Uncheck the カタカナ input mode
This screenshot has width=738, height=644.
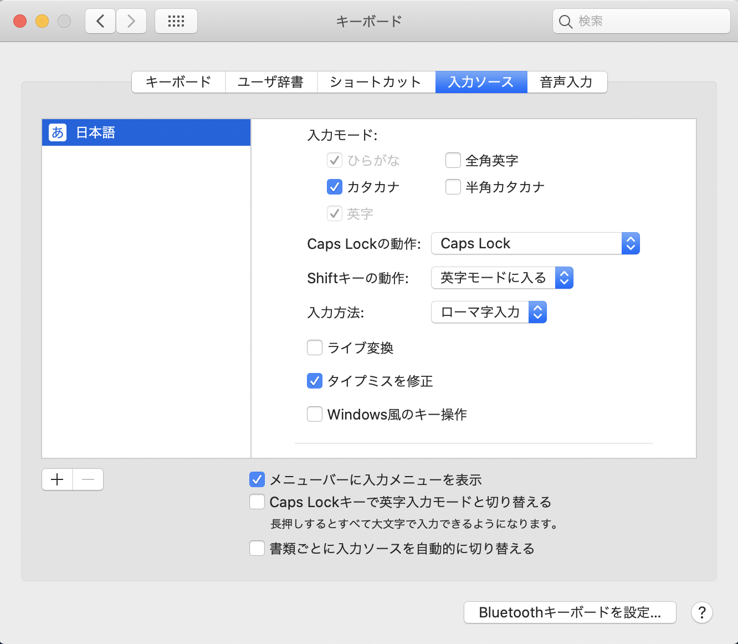(x=335, y=187)
